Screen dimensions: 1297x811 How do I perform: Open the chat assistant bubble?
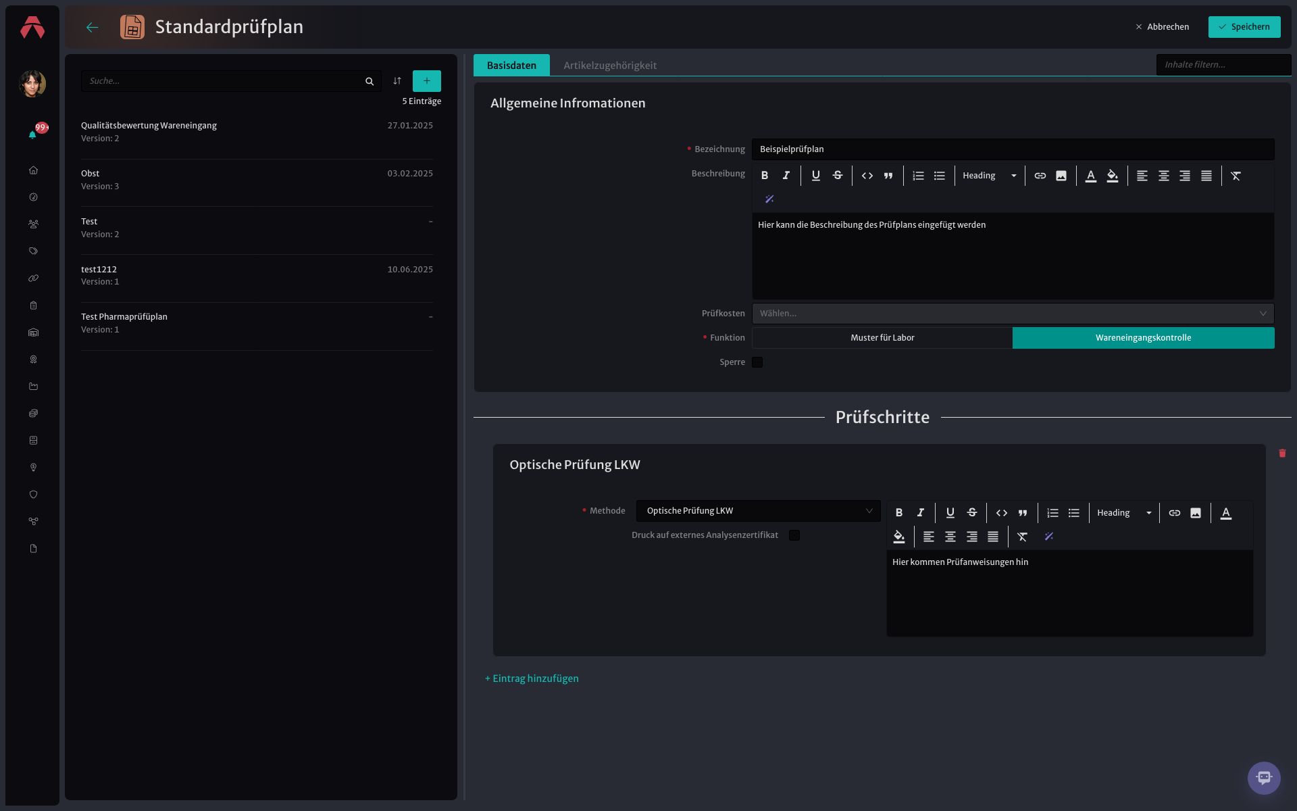(1264, 778)
